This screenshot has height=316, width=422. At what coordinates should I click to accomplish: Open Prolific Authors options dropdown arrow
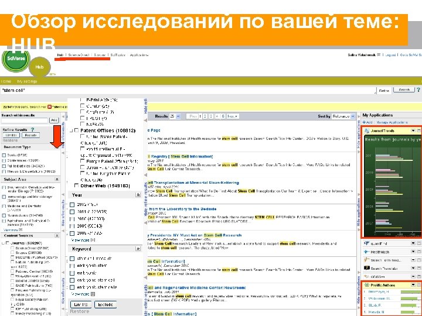click(x=413, y=284)
